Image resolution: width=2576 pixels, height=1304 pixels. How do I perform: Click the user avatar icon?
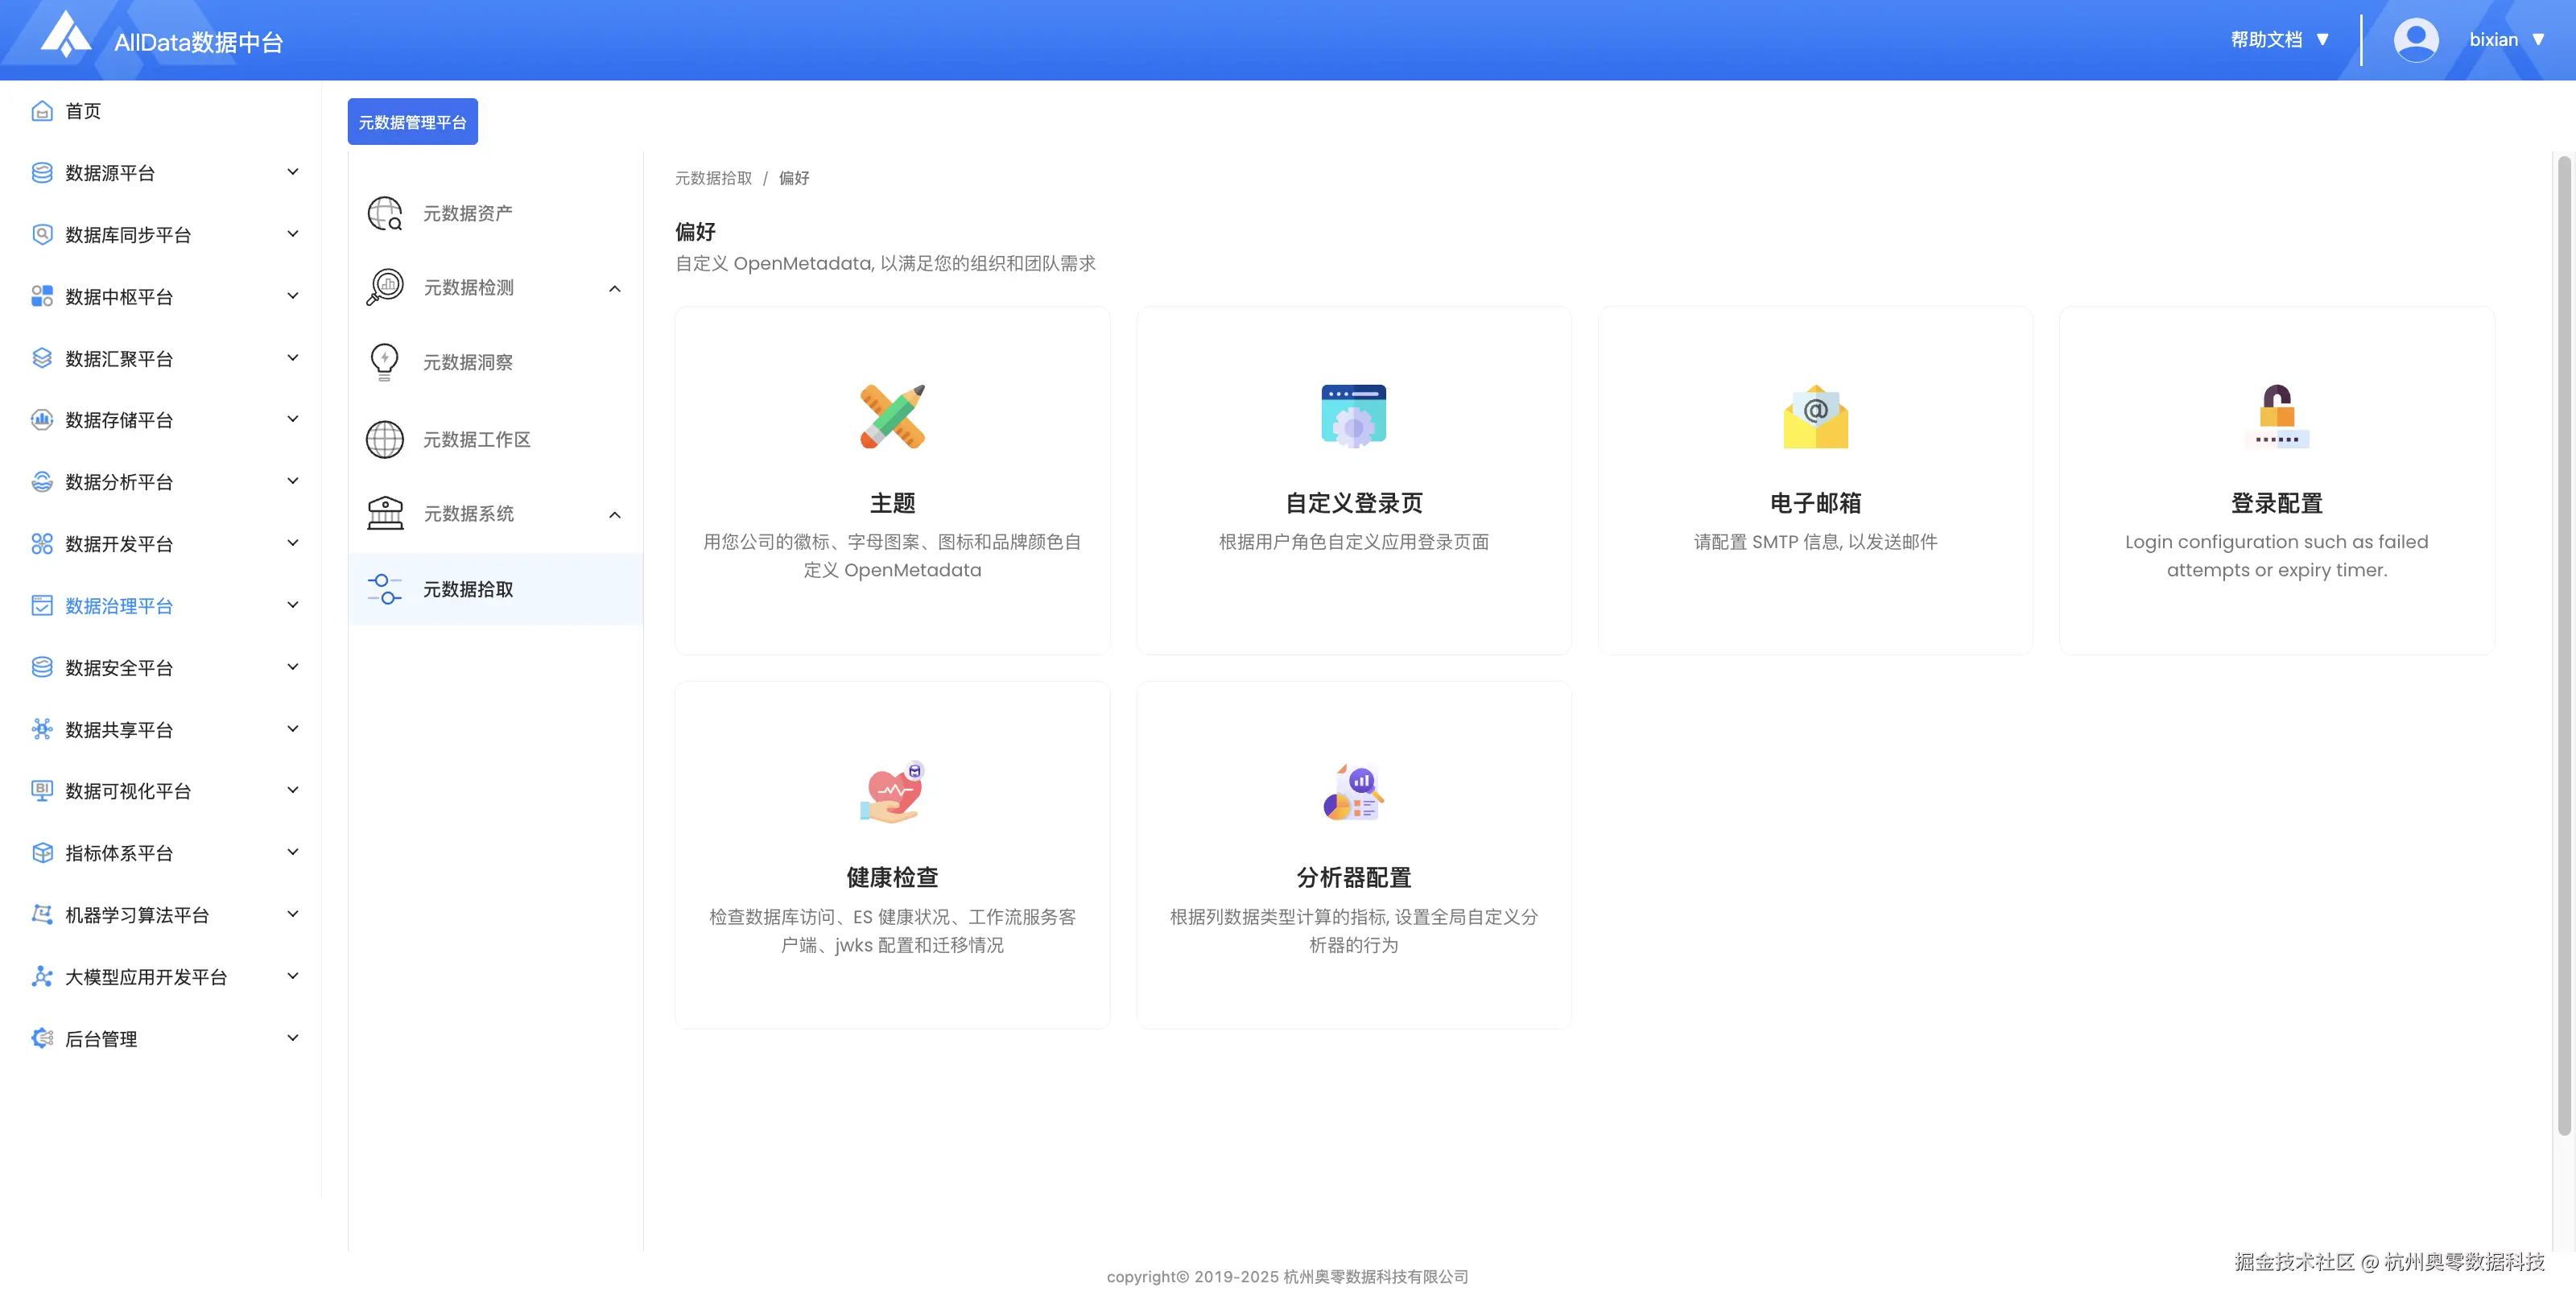(2415, 40)
